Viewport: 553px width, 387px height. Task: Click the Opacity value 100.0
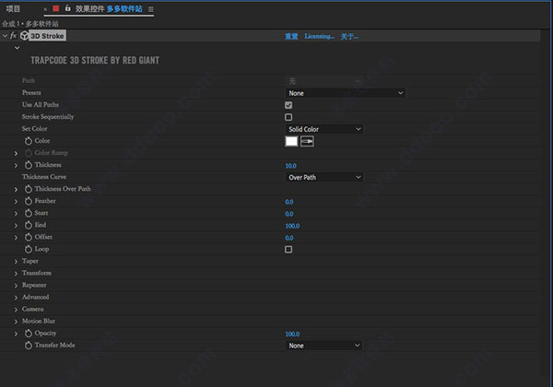[x=292, y=334]
